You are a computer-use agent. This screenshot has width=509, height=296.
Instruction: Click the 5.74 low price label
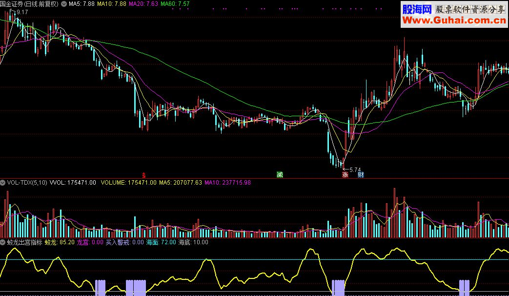click(x=355, y=170)
